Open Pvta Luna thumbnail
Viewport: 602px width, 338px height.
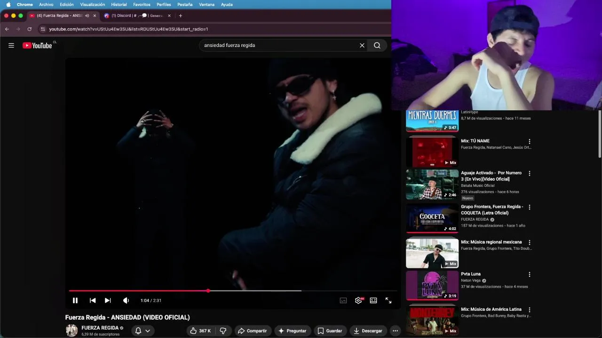coord(432,285)
